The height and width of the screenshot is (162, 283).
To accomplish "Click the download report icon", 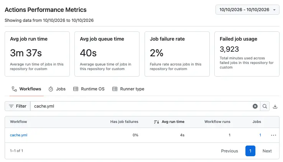I will pyautogui.click(x=275, y=106).
